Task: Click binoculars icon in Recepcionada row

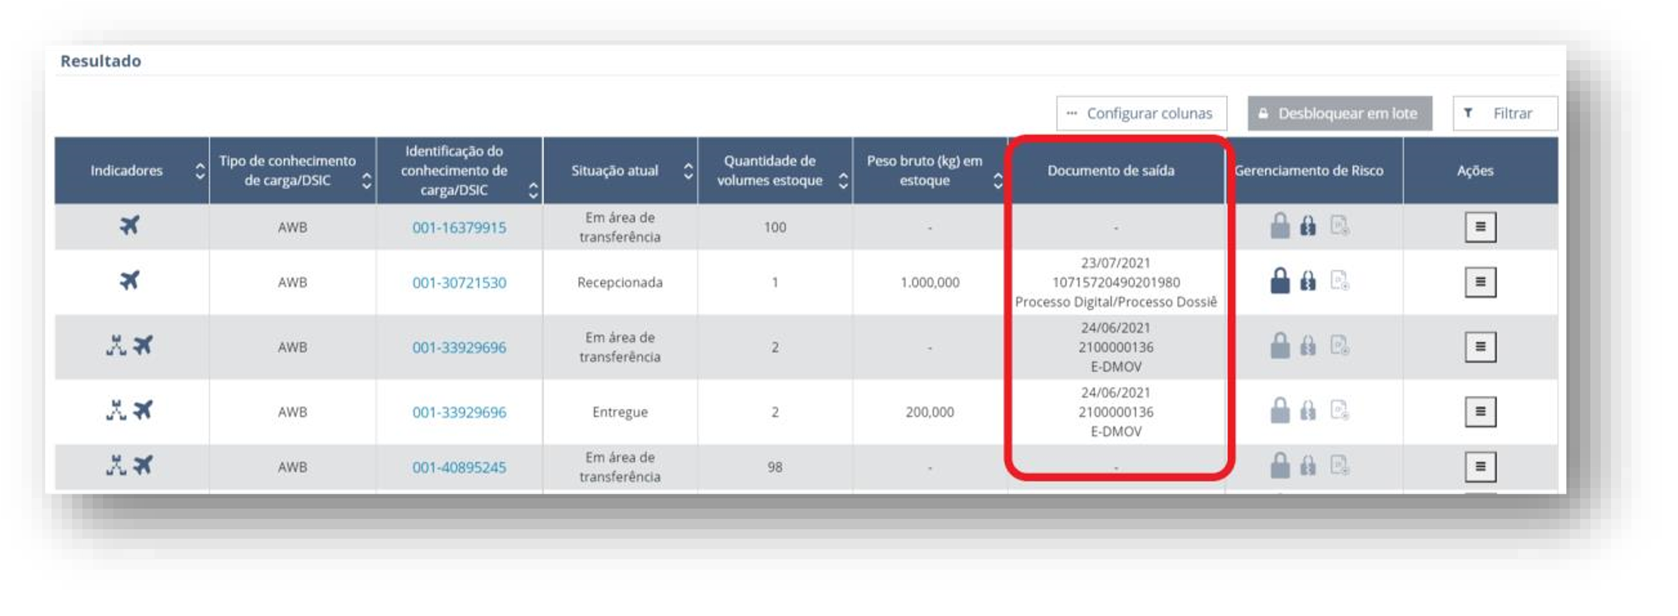Action: (x=1308, y=280)
